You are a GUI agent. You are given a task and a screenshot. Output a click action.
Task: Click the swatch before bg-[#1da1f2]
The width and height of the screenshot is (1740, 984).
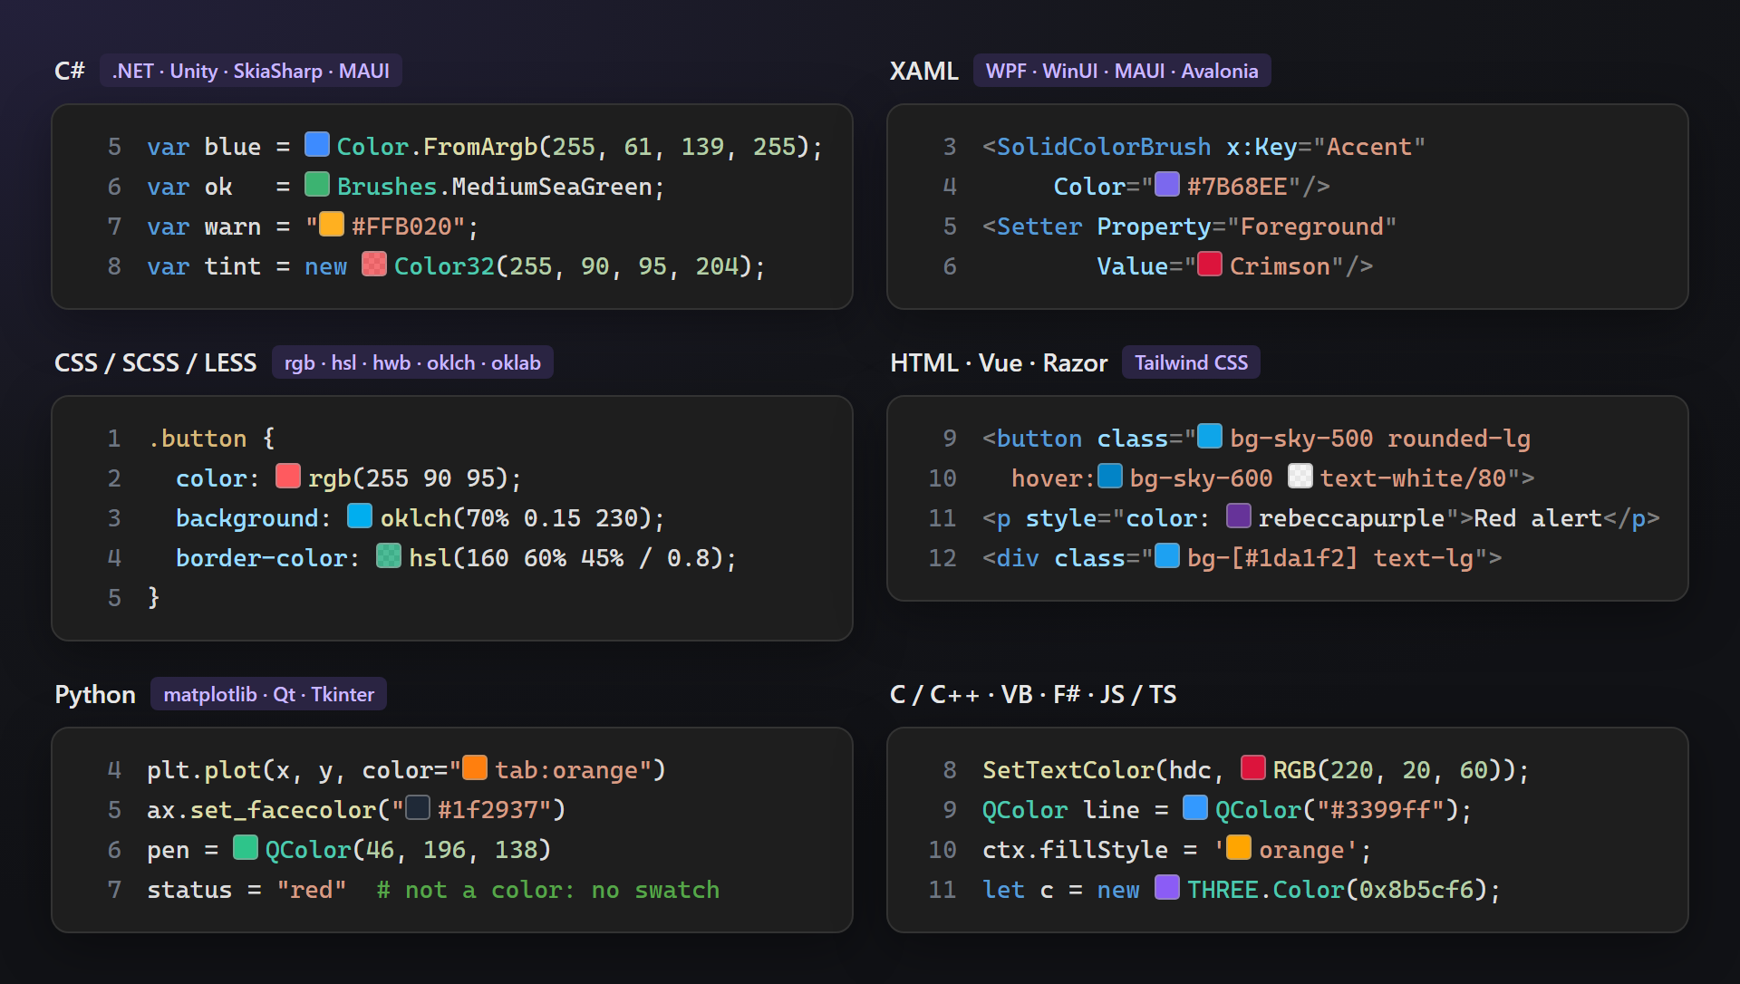tap(1167, 556)
